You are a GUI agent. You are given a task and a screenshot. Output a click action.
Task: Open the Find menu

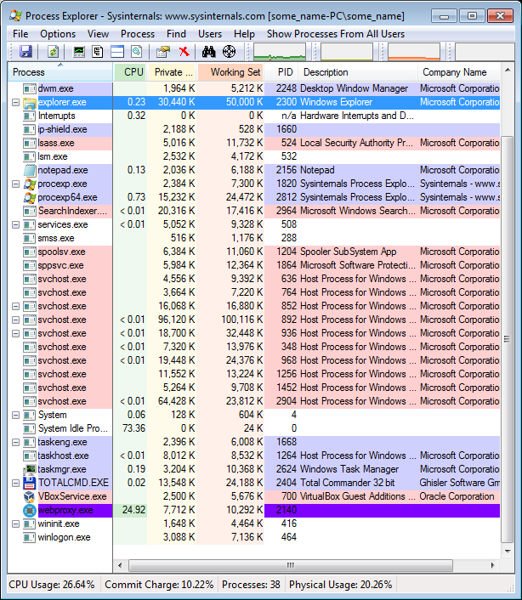(x=176, y=34)
